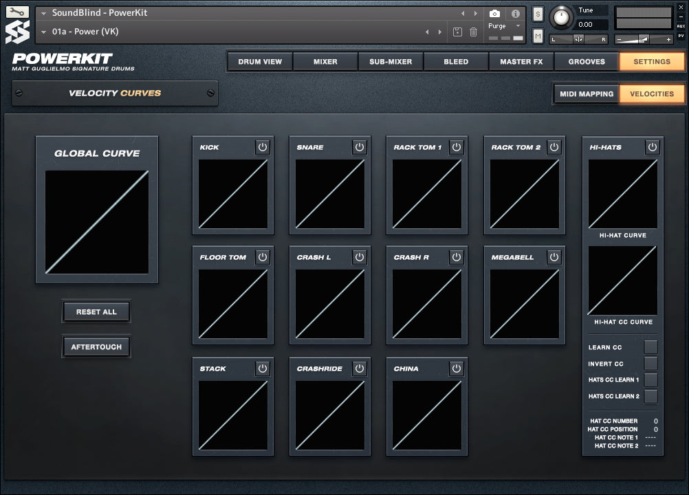Click the Hat CC Note 1 value
Screen dimensions: 689x495
(x=650, y=437)
